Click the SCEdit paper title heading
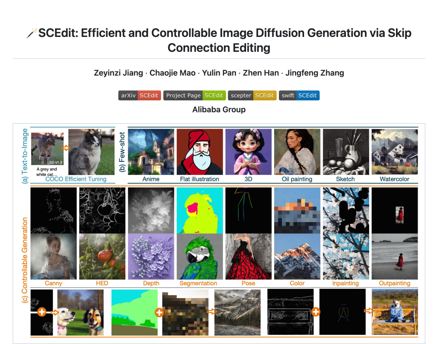 [x=219, y=40]
